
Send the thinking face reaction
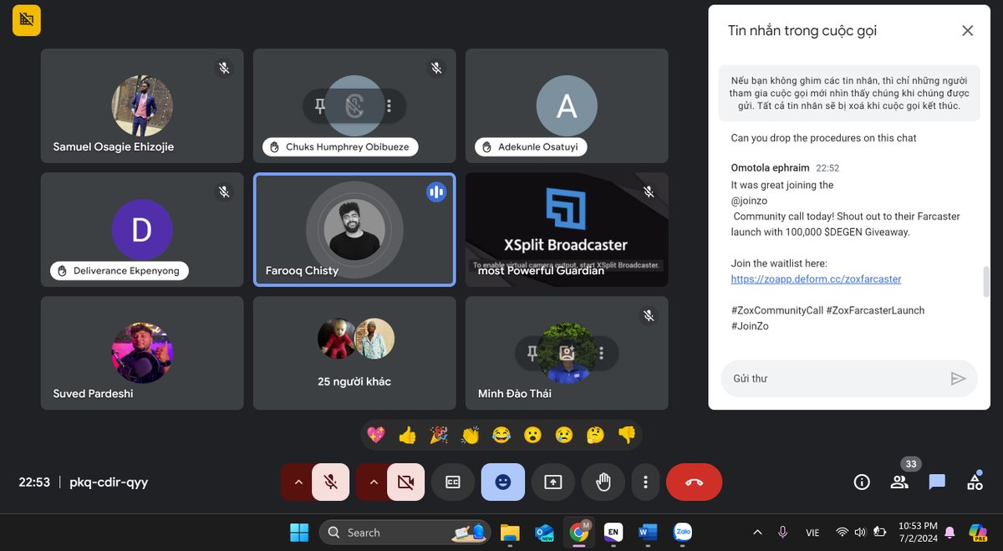595,435
